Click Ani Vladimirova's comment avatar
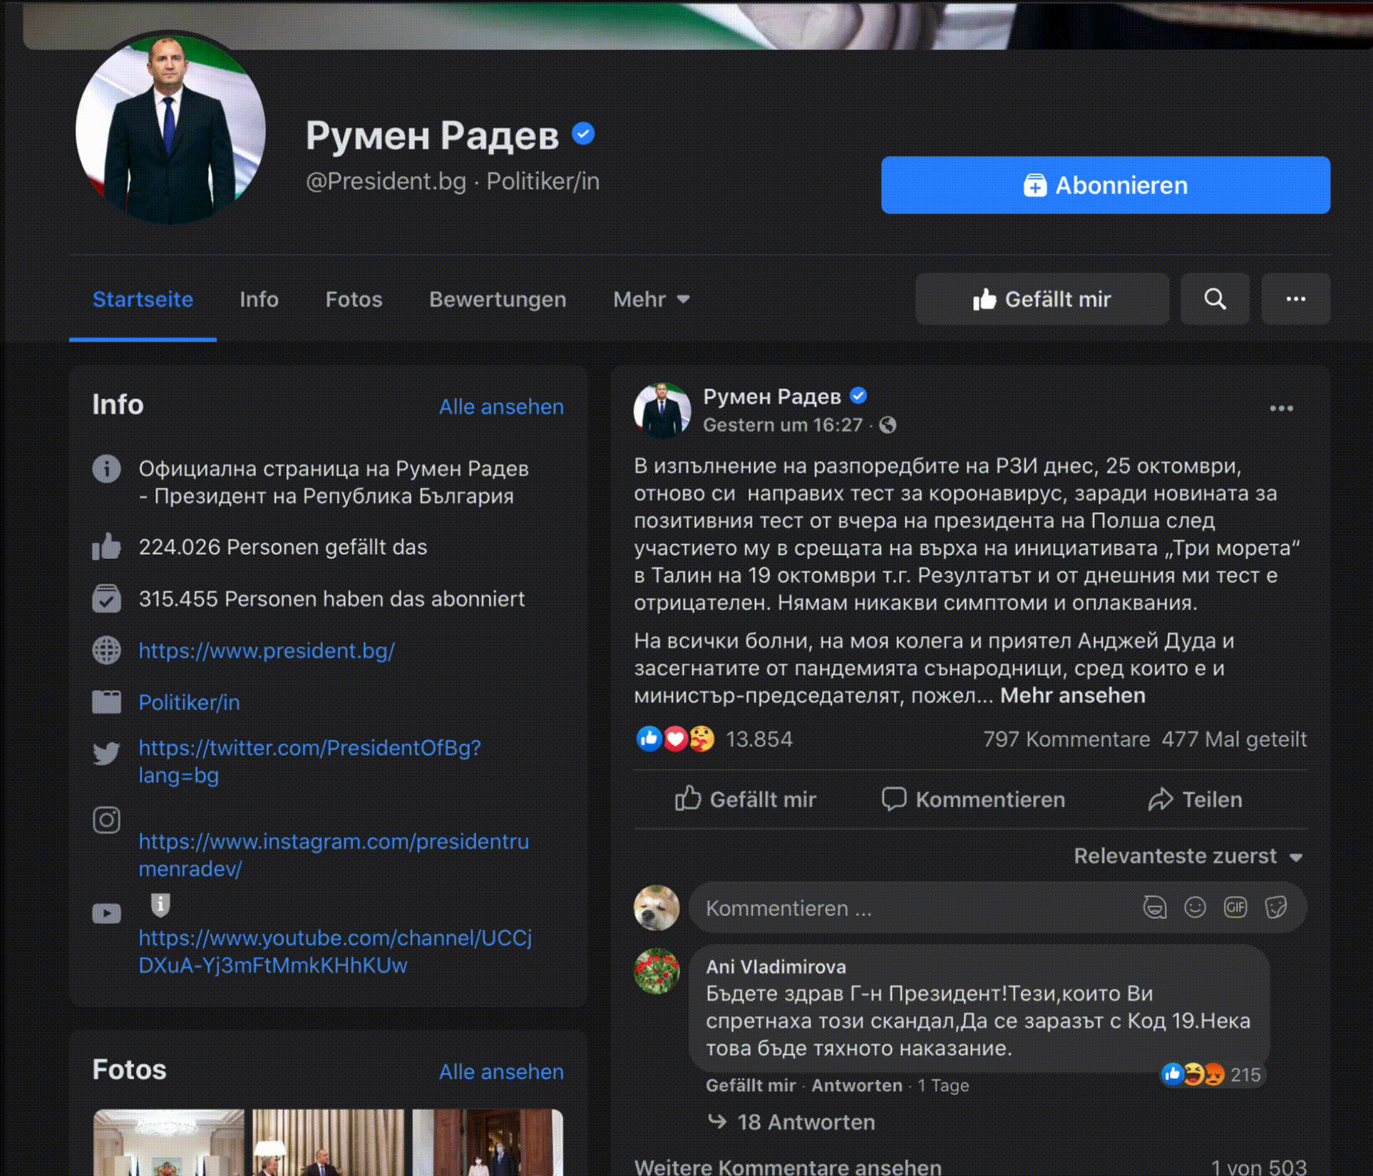 657,971
